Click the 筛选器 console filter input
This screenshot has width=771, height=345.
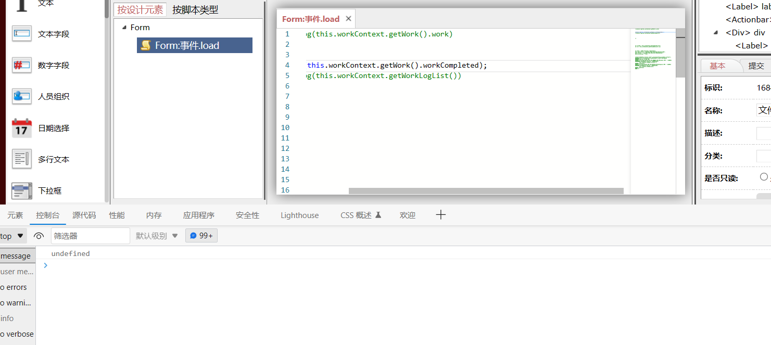[91, 236]
